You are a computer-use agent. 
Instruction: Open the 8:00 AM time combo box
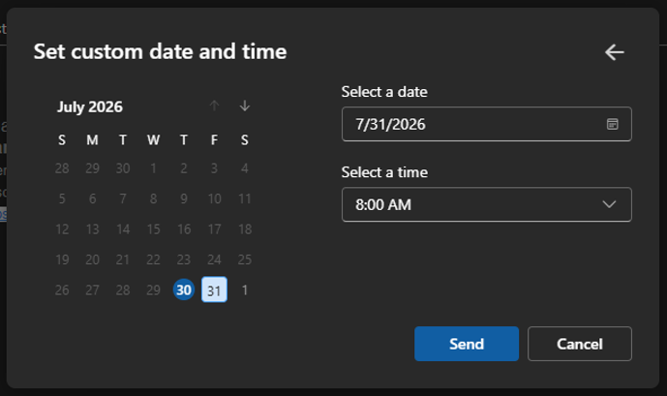point(487,204)
